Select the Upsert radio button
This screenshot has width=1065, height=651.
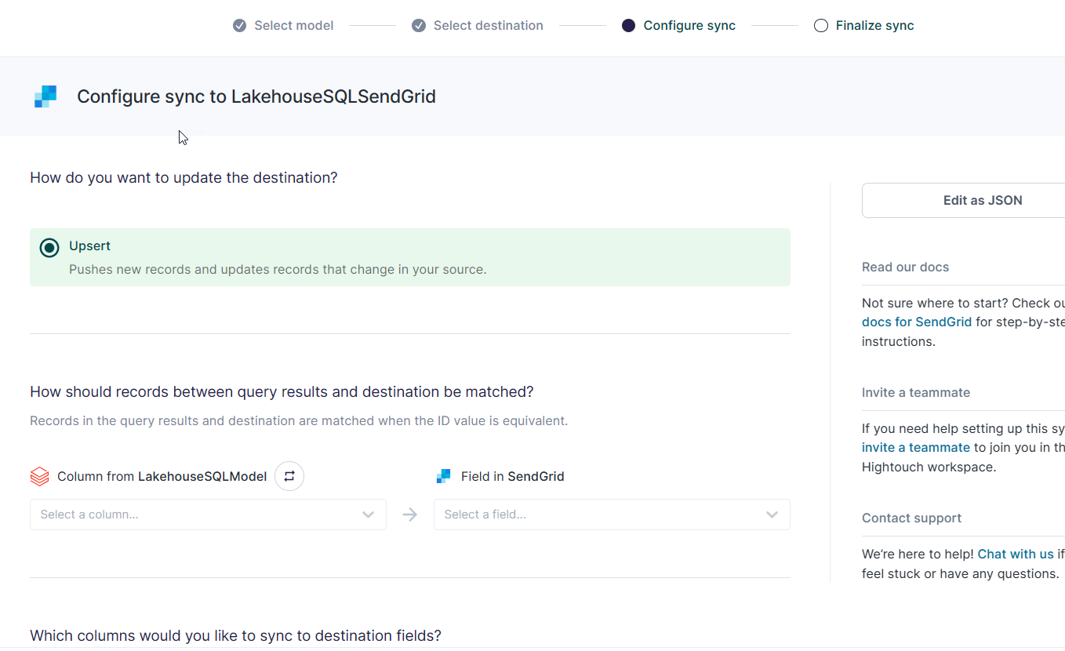[x=49, y=248]
